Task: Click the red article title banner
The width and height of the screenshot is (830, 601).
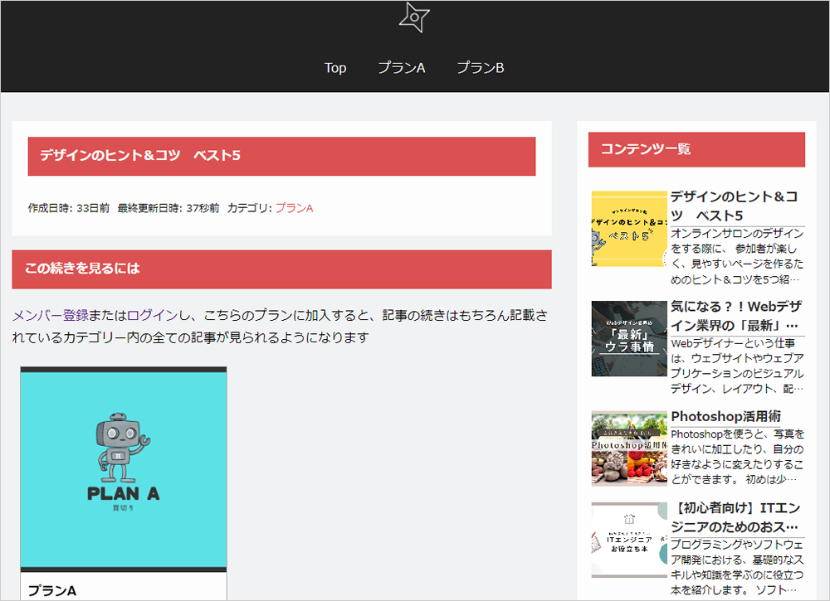Action: point(281,156)
